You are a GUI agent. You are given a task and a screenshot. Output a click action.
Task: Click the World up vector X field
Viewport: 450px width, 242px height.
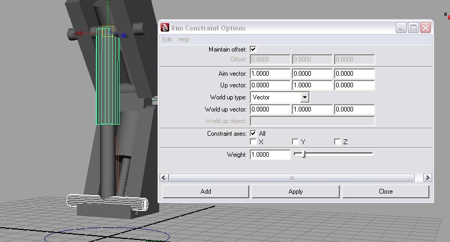coord(270,109)
